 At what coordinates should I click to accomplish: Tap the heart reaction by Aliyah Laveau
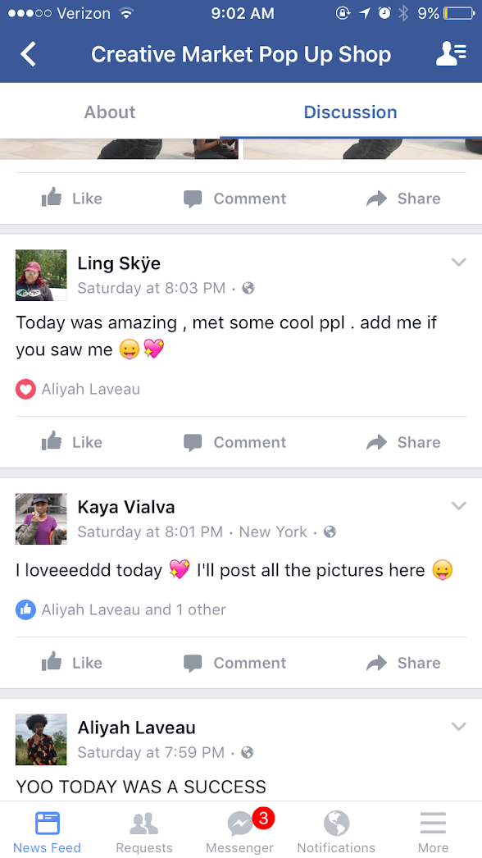(x=25, y=389)
